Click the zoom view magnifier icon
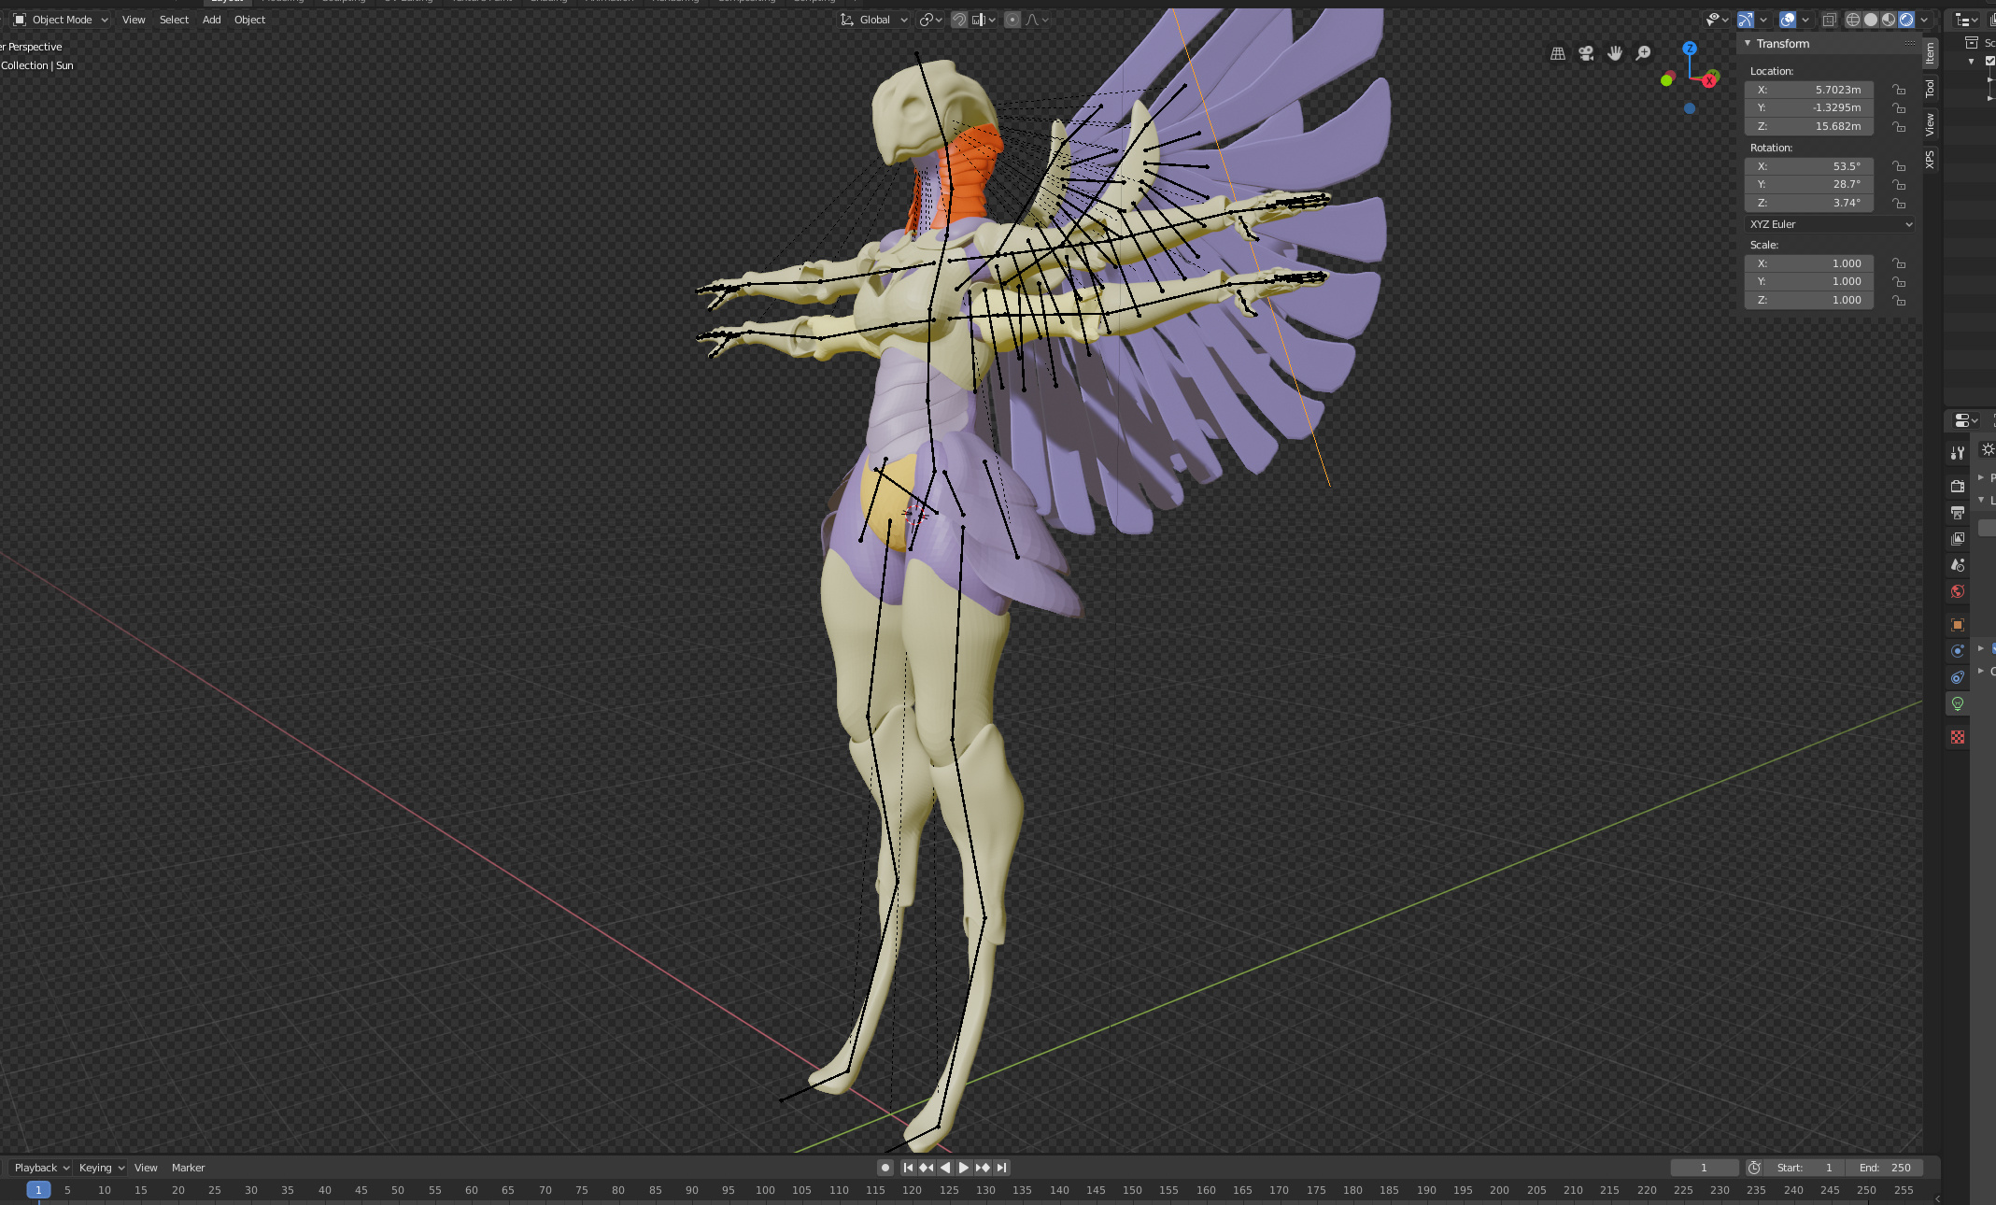The image size is (1996, 1205). pos(1643,53)
